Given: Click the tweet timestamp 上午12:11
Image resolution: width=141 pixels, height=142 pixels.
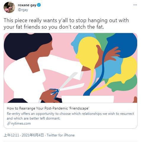Looking at the screenshot, I should 11,135.
